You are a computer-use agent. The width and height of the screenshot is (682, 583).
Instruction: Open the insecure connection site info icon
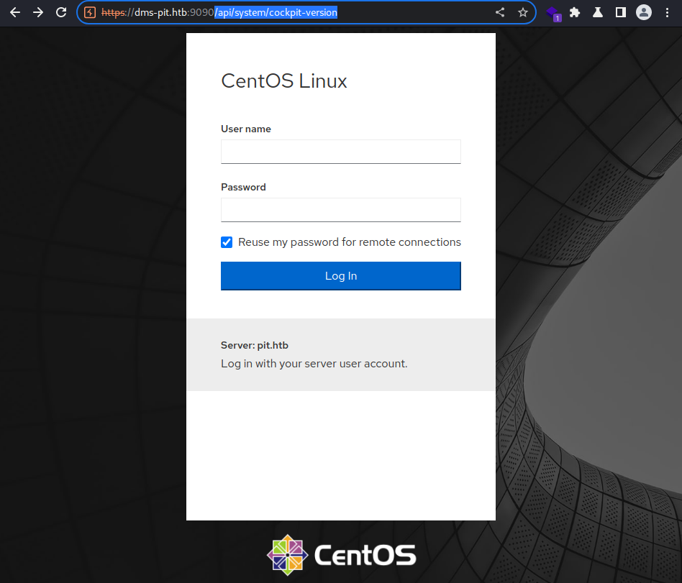(90, 12)
